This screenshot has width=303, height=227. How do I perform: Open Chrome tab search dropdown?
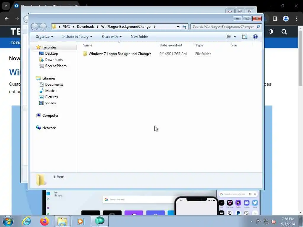click(x=6, y=6)
